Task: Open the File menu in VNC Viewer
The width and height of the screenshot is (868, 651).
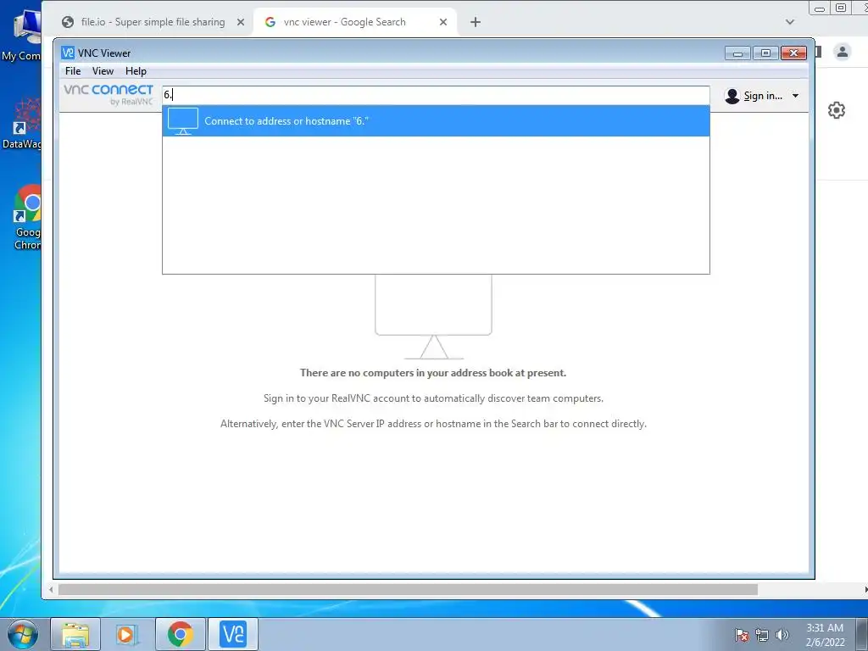Action: click(x=73, y=71)
